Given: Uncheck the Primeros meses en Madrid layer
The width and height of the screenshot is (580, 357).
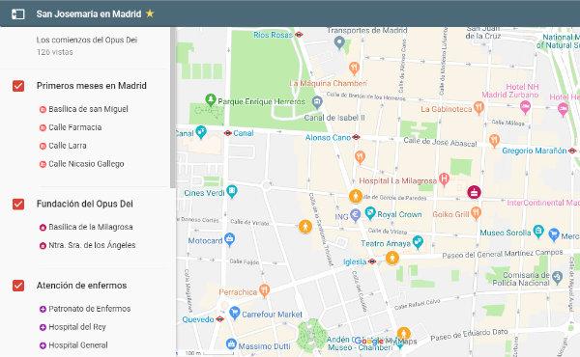Looking at the screenshot, I should click(18, 86).
